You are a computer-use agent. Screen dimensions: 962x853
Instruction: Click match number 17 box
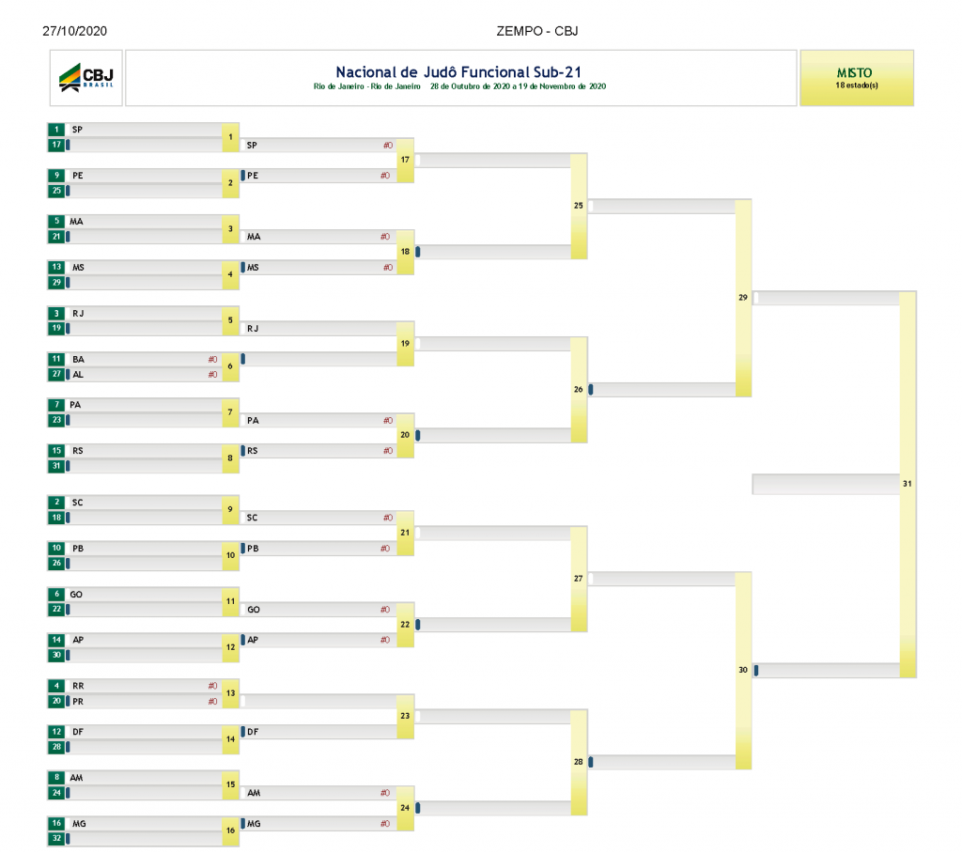click(x=405, y=160)
